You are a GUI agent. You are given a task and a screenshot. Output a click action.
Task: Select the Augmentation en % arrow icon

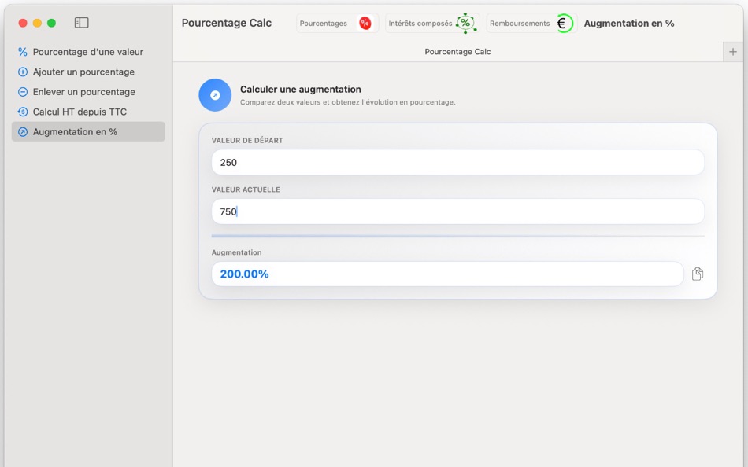pos(21,131)
